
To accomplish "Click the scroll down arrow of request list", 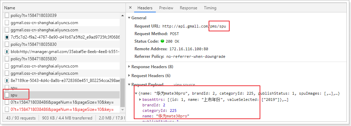I will (x=122, y=110).
